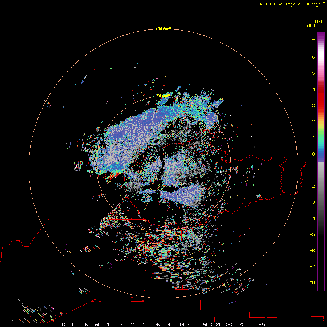The height and width of the screenshot is (327, 327).
Task: Select the -5 dB scale label
Action: click(x=312, y=235)
